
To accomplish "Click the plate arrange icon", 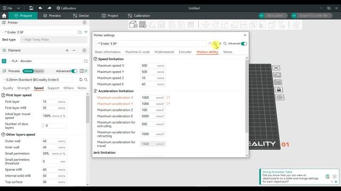I will 278,82.
